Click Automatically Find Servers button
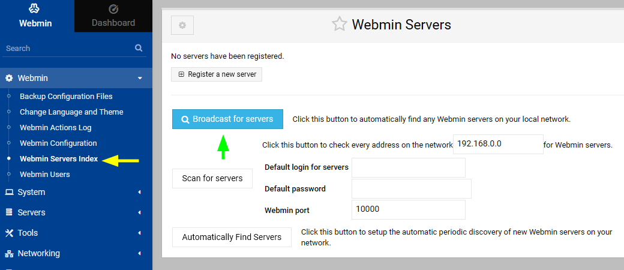The width and height of the screenshot is (624, 270). tap(232, 238)
